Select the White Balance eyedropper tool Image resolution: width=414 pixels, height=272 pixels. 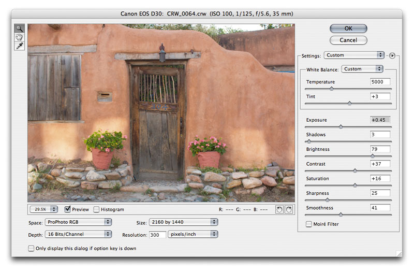click(x=20, y=46)
